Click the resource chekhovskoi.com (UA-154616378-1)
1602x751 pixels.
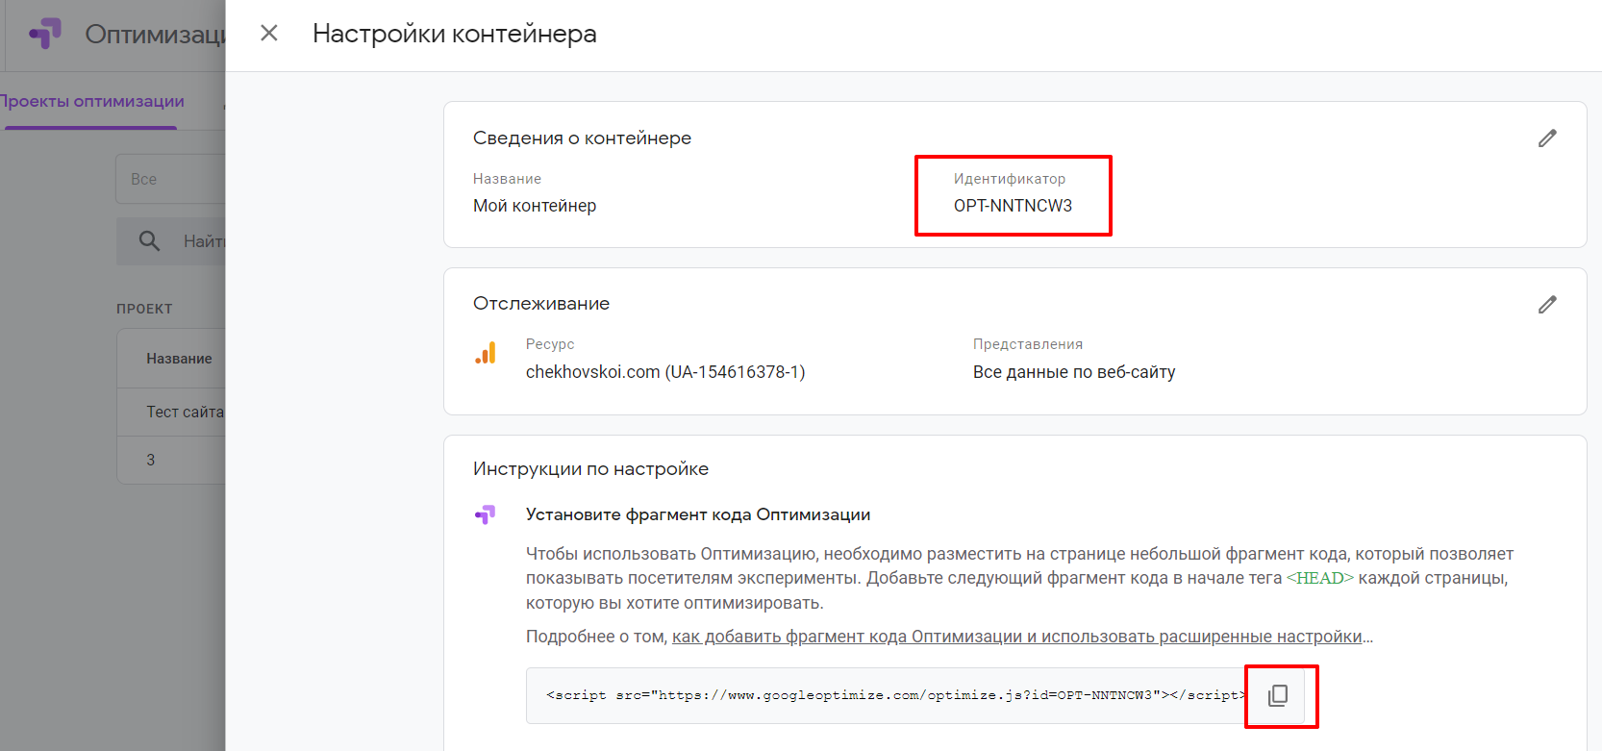pos(665,372)
